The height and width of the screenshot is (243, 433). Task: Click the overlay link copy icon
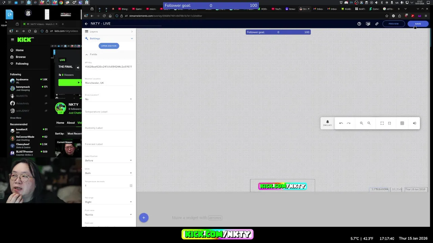tap(377, 24)
